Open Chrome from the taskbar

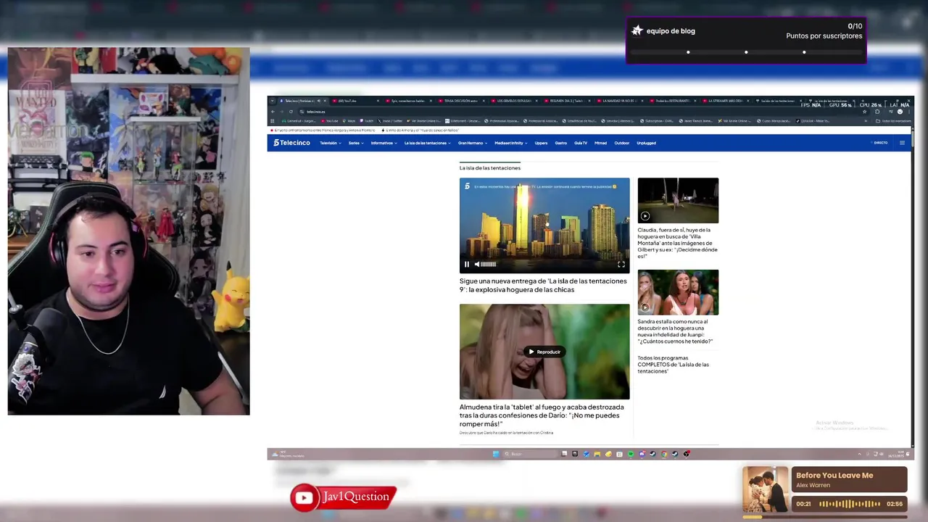(x=664, y=454)
